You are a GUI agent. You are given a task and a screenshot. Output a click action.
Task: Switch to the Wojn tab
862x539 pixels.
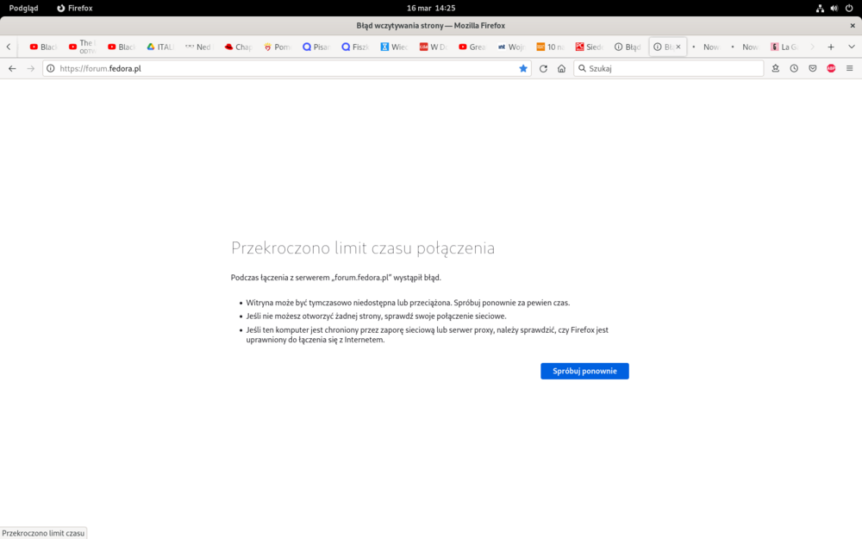511,47
